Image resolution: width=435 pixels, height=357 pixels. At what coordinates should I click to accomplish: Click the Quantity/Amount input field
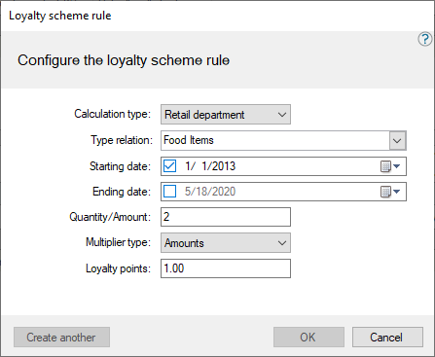226,217
